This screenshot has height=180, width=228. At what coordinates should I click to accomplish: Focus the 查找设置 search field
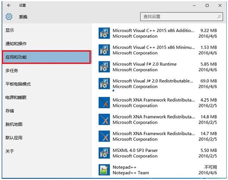point(181,17)
